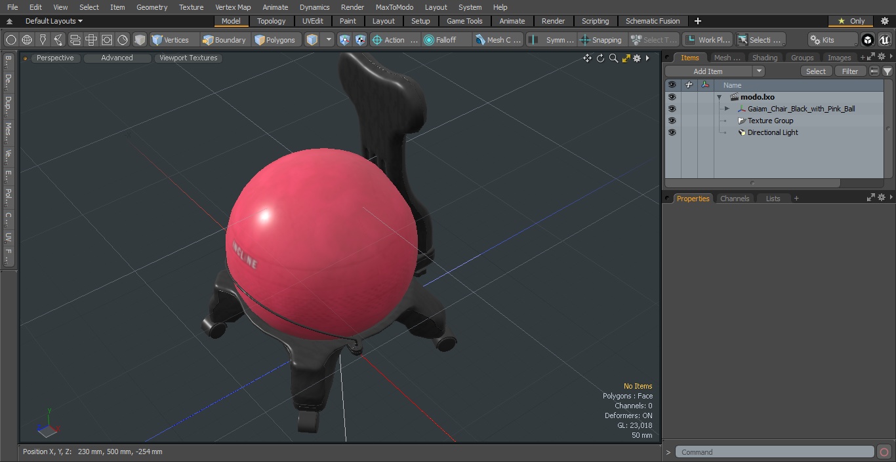
Task: Open the Geometry menu
Action: [x=152, y=7]
